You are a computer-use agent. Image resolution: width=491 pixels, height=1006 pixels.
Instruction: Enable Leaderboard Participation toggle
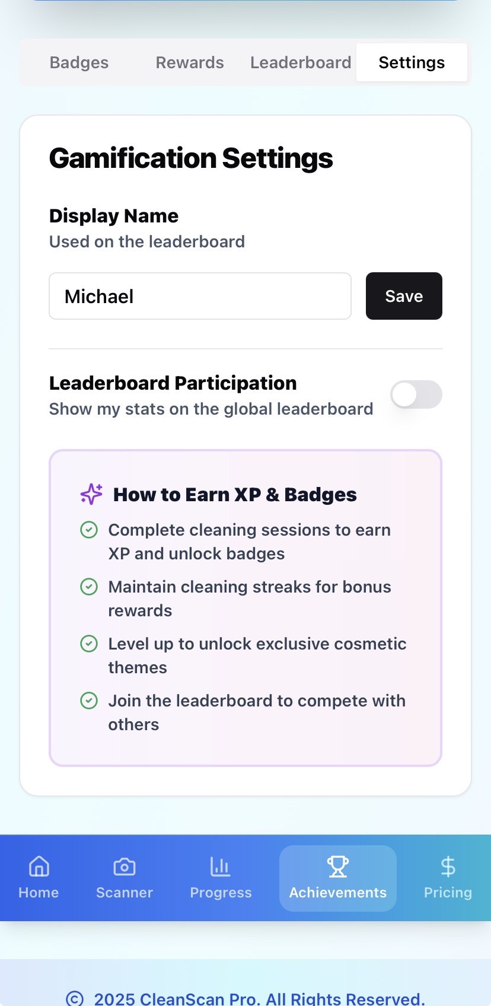[x=416, y=394]
